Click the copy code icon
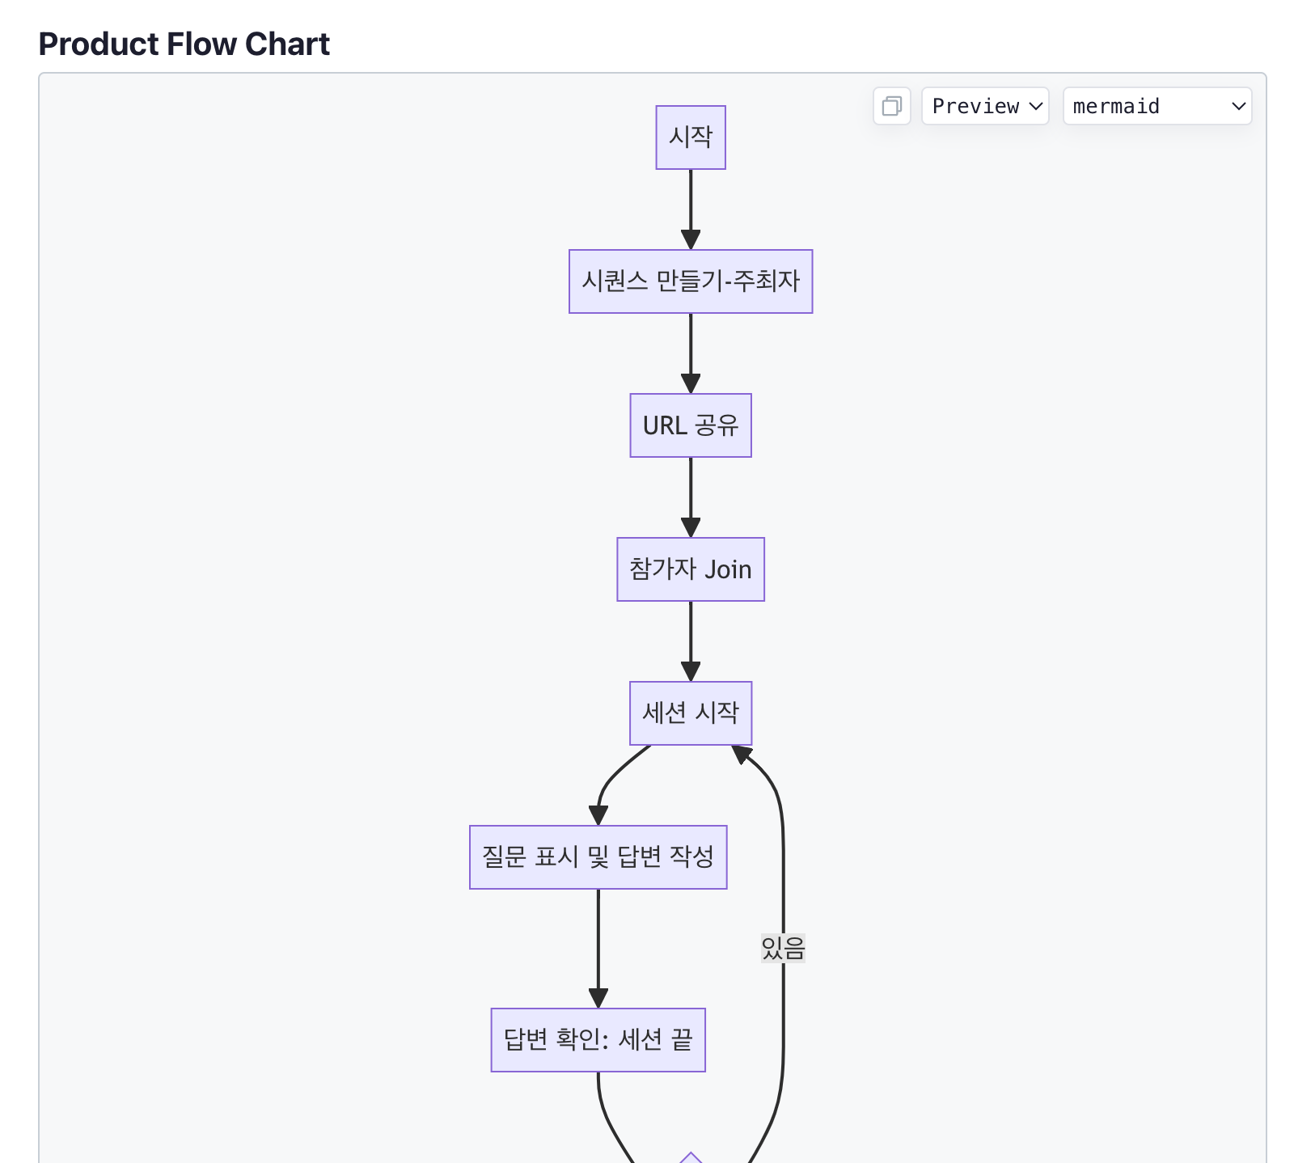The width and height of the screenshot is (1294, 1163). coord(892,106)
